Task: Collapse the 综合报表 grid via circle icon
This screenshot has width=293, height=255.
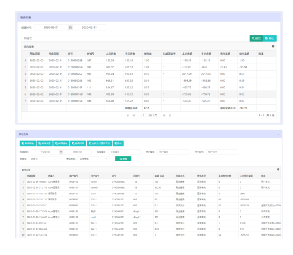Action: pyautogui.click(x=273, y=46)
